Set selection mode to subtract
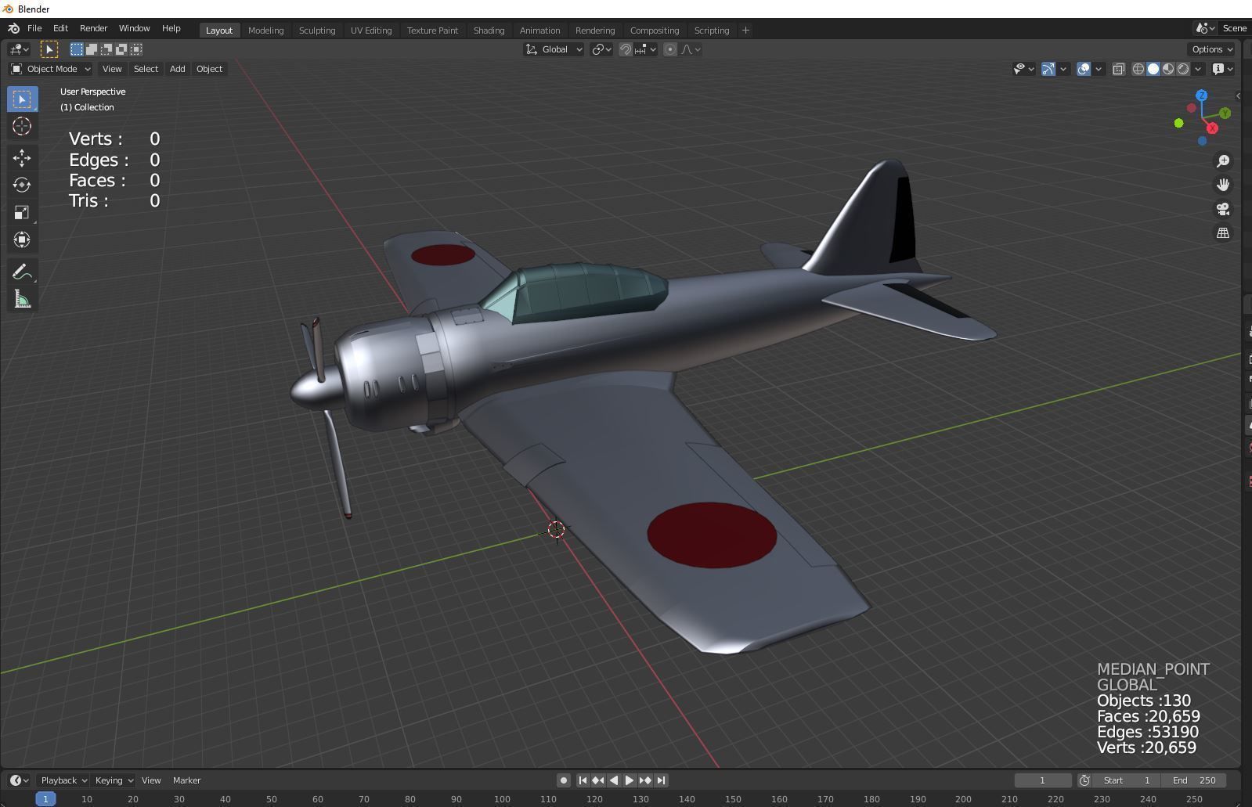Viewport: 1252px width, 807px height. click(x=106, y=49)
